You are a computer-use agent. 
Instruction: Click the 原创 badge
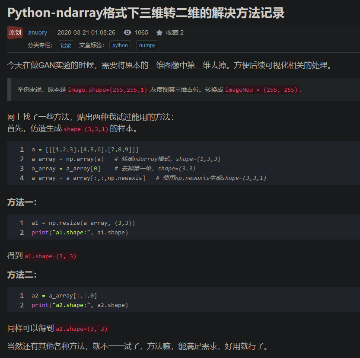[x=15, y=32]
